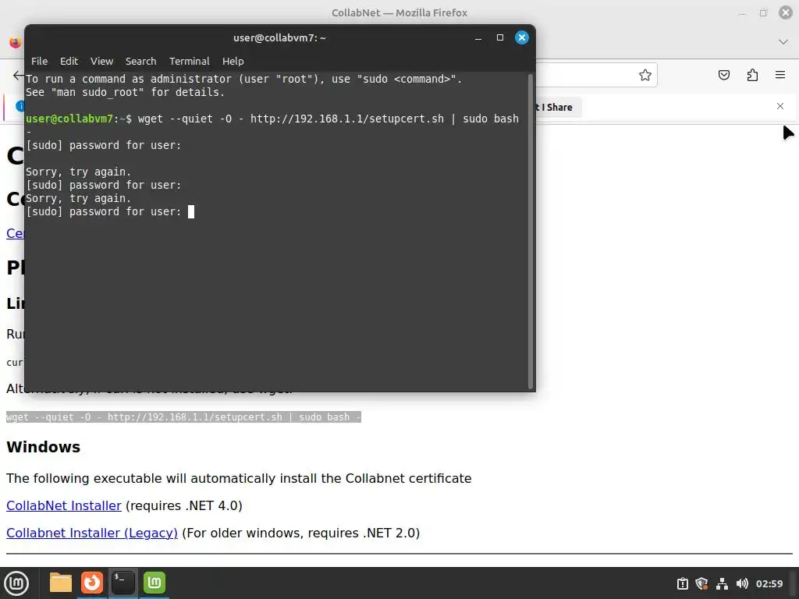Screen dimensions: 799x599
Task: Expand Firefox list all tabs chevron
Action: click(x=783, y=42)
